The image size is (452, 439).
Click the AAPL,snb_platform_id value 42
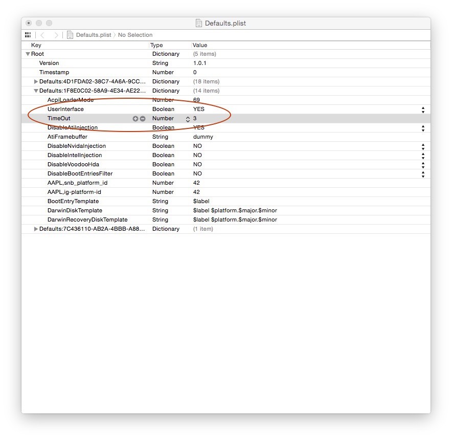tap(196, 183)
